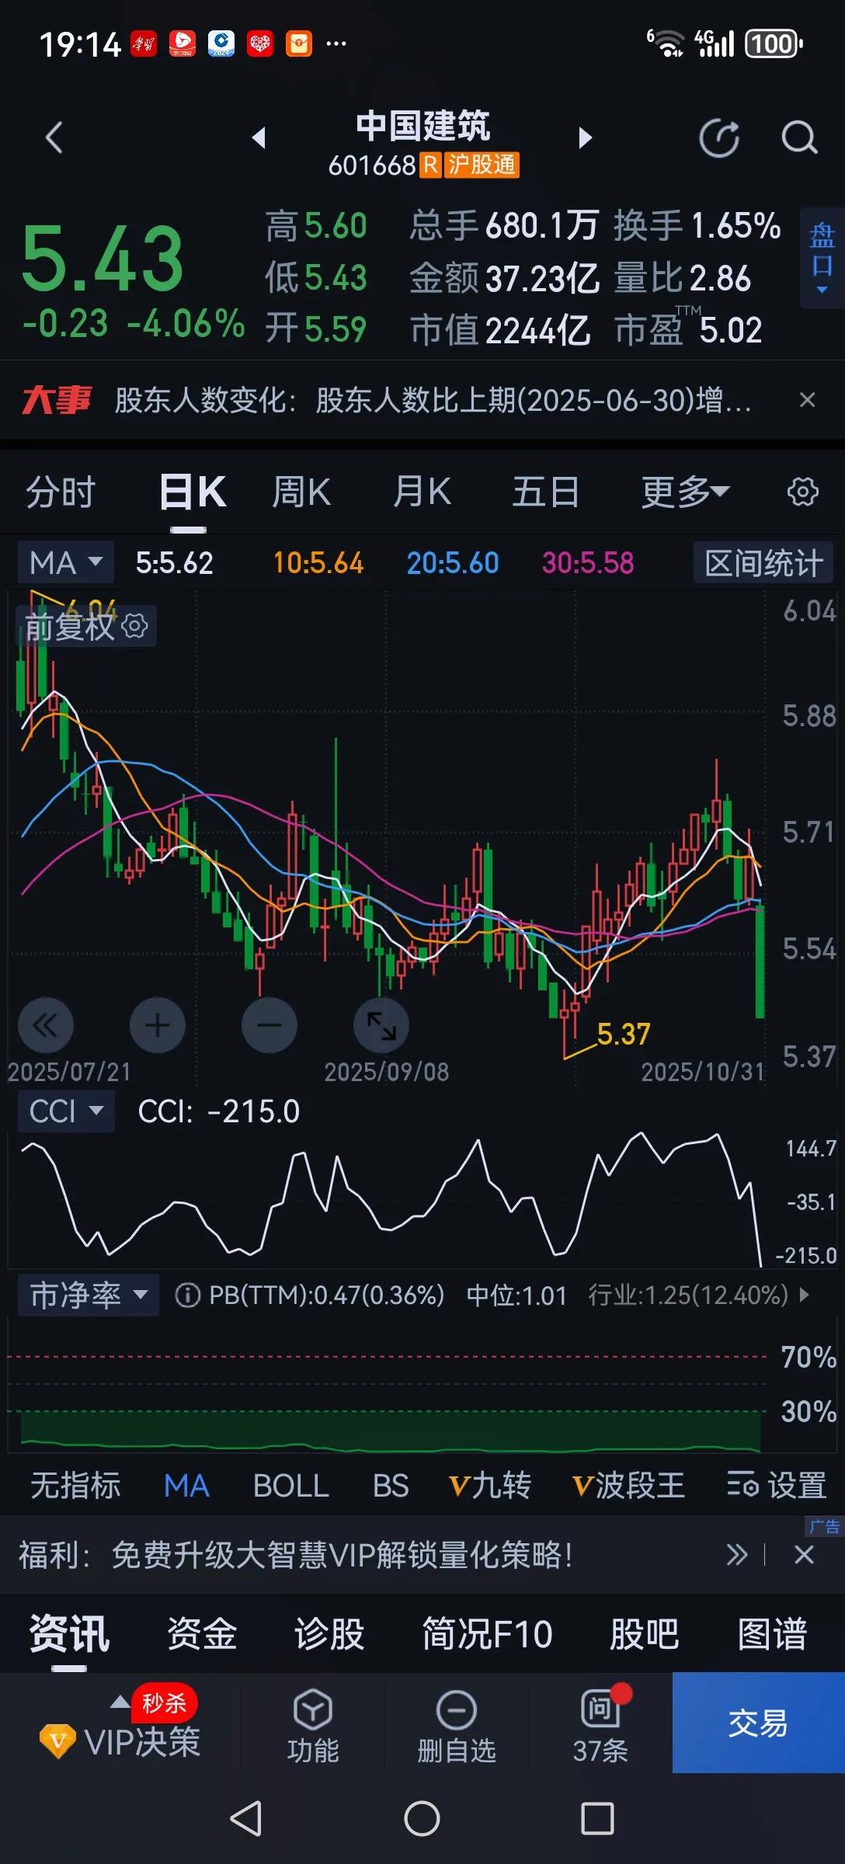Tap the blue 交易 button
This screenshot has height=1864, width=845.
758,1723
